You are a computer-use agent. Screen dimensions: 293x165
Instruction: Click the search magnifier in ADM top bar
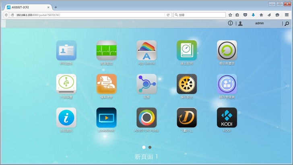pos(287,24)
